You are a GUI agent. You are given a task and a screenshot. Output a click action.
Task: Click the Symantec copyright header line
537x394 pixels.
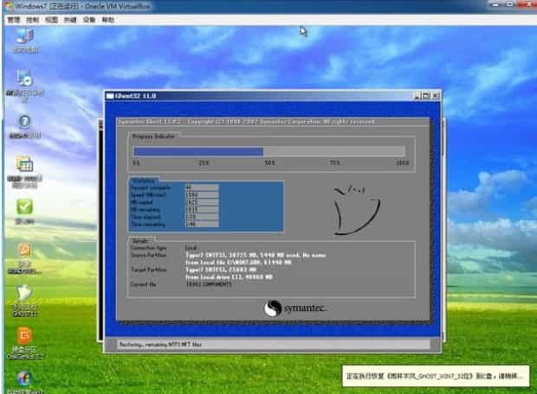247,122
